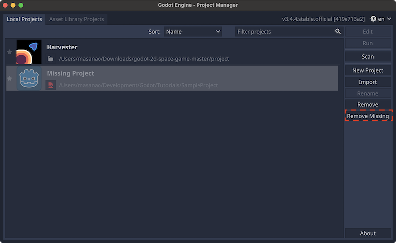Favorite the Missing Project star
The width and height of the screenshot is (396, 243).
tap(9, 79)
